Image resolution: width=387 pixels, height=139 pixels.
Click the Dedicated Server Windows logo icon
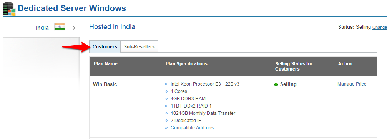point(9,8)
